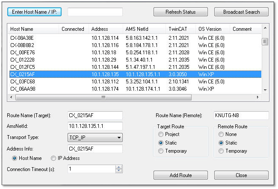
Task: Increase Connection Timeout with up arrow
Action: point(118,167)
